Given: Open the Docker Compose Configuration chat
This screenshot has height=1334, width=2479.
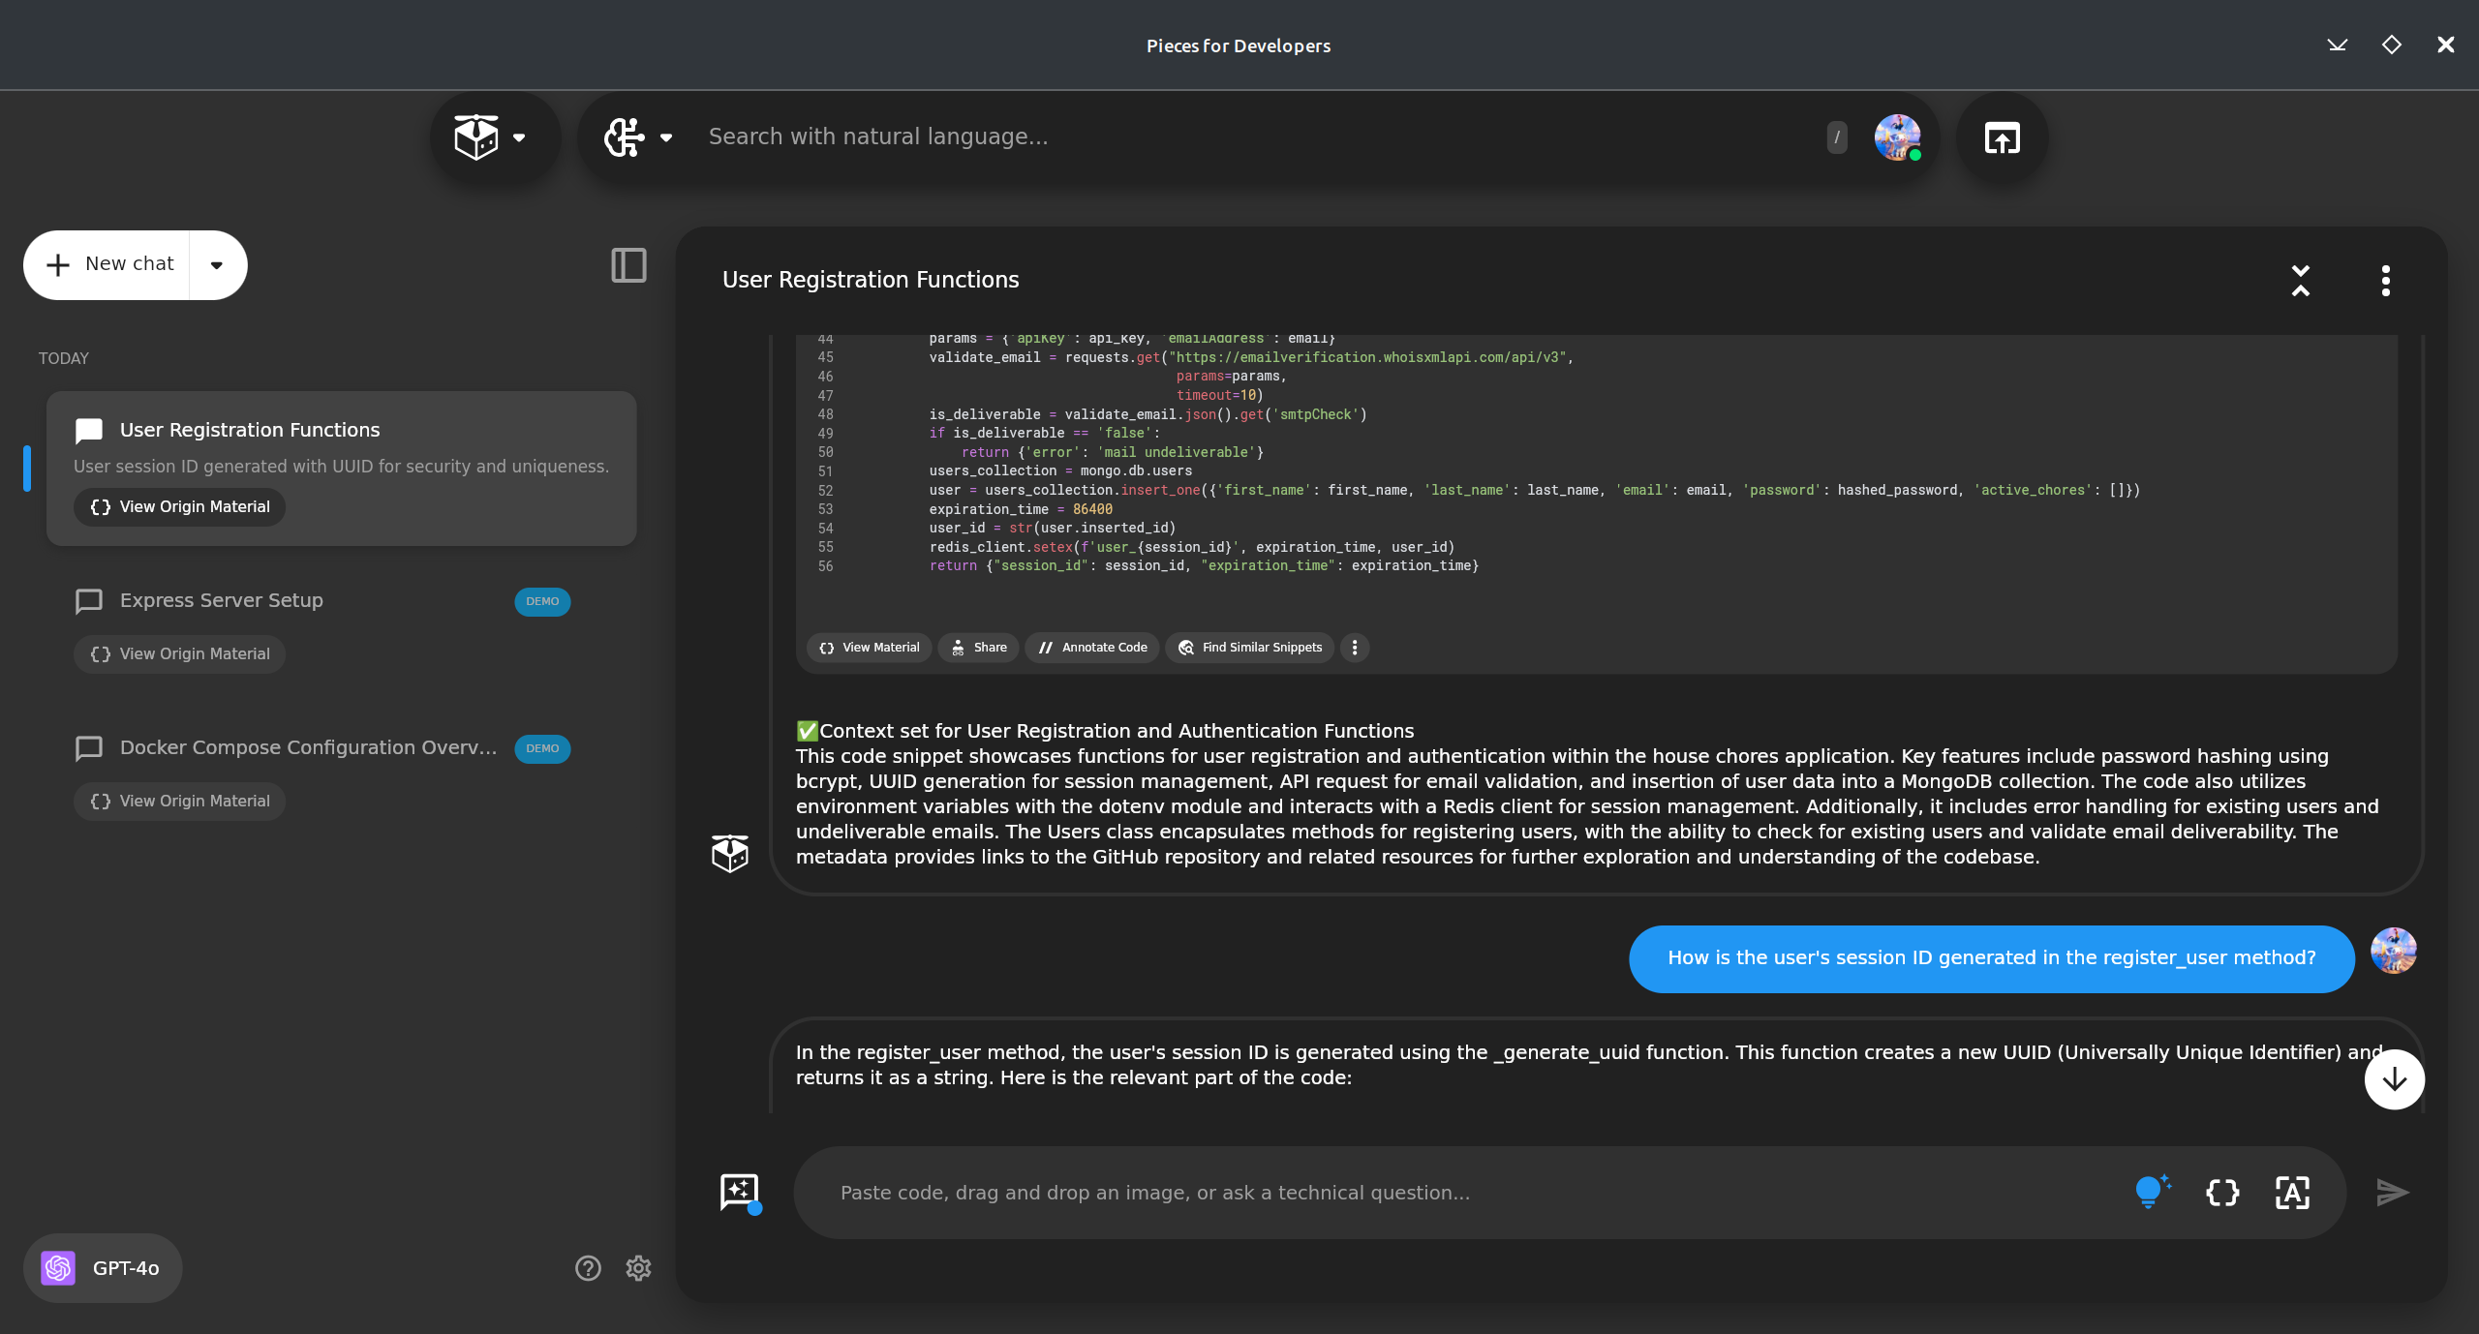Looking at the screenshot, I should (308, 747).
